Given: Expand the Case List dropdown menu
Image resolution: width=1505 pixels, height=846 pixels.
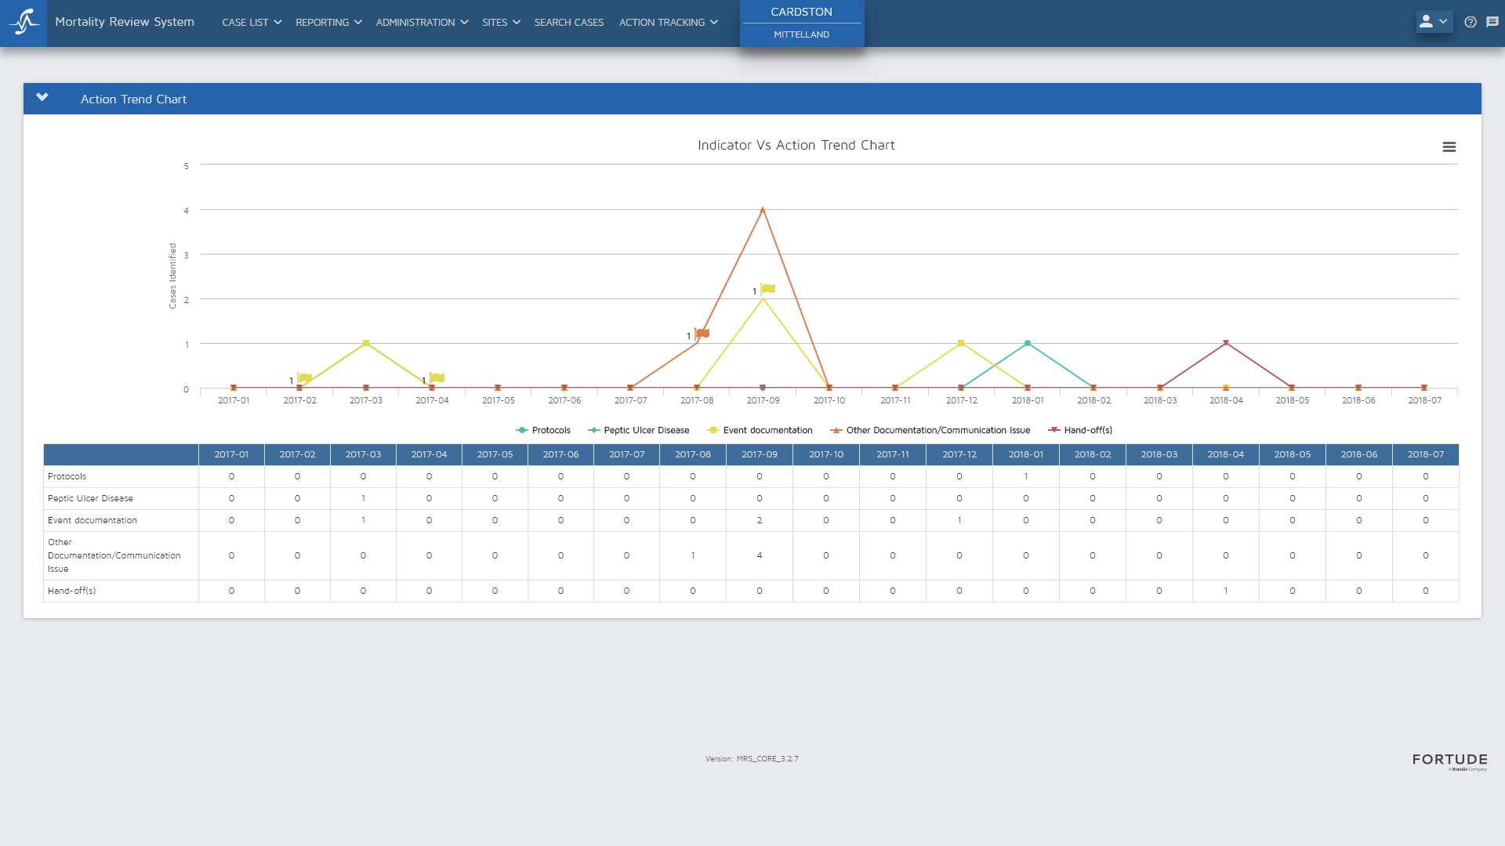Looking at the screenshot, I should pyautogui.click(x=251, y=22).
